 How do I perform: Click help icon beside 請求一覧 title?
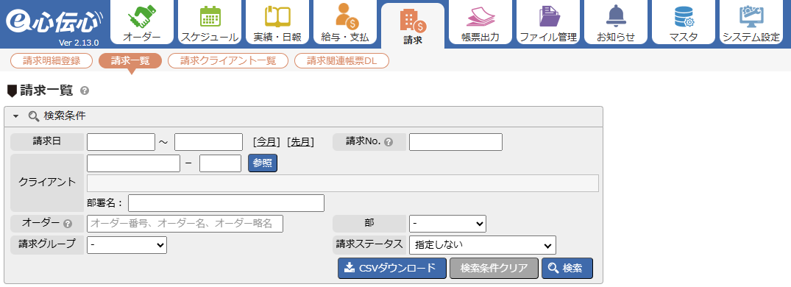click(x=85, y=91)
